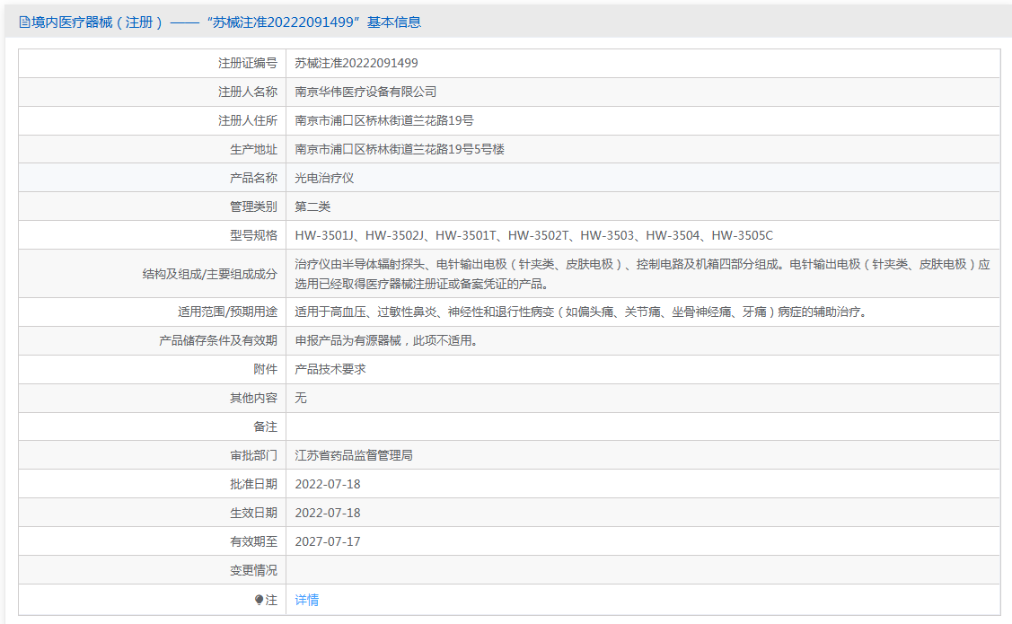Click the 生产地址 label
Screen dimensions: 1012x624
[x=253, y=150]
